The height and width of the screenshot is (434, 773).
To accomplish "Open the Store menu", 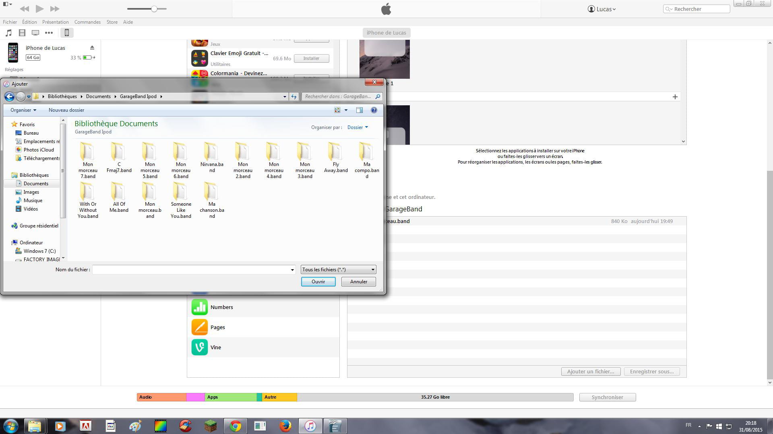I will pyautogui.click(x=112, y=22).
